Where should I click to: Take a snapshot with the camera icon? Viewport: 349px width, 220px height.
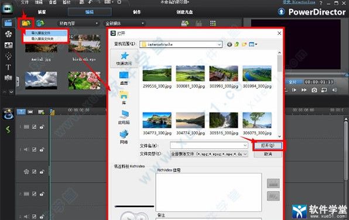pyautogui.click(x=314, y=90)
